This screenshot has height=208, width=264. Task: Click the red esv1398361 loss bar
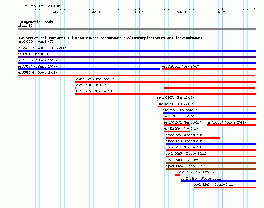pos(209,69)
